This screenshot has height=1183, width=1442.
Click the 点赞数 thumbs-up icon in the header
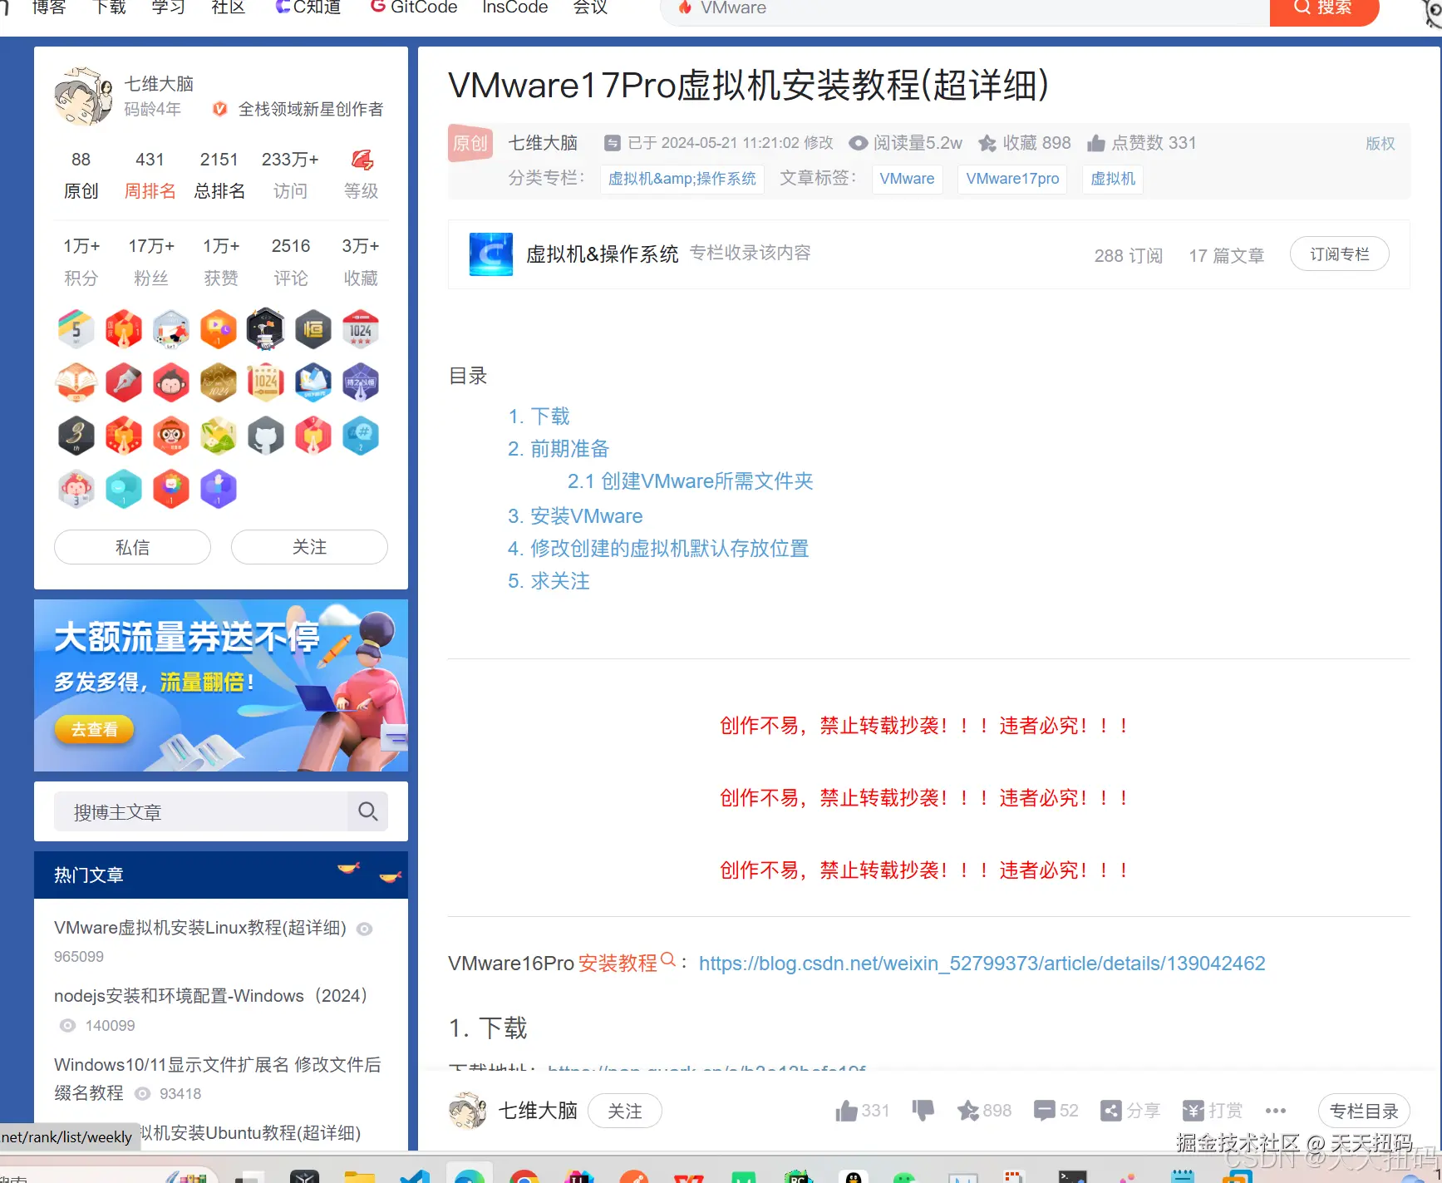[x=1096, y=143]
